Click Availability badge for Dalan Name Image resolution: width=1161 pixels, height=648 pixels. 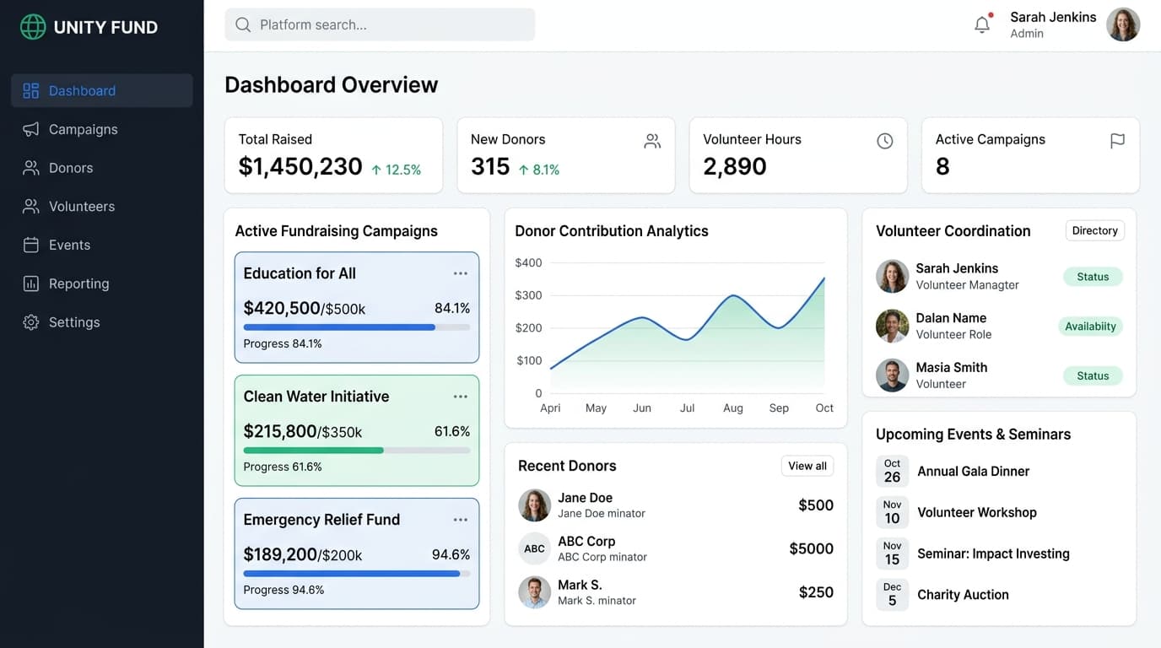pyautogui.click(x=1090, y=327)
